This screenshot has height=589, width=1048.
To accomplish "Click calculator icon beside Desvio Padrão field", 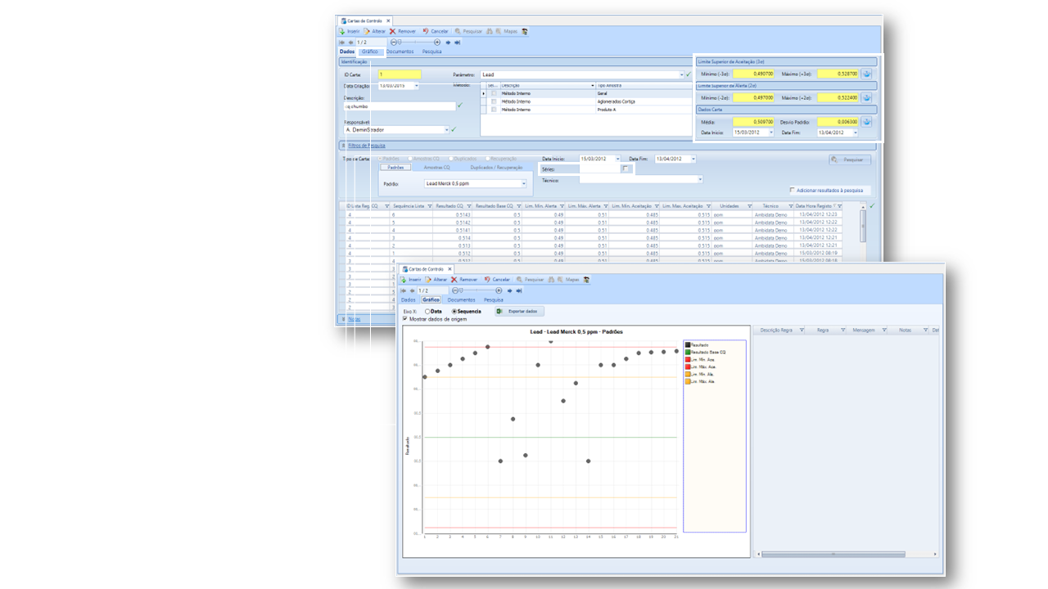I will 866,122.
